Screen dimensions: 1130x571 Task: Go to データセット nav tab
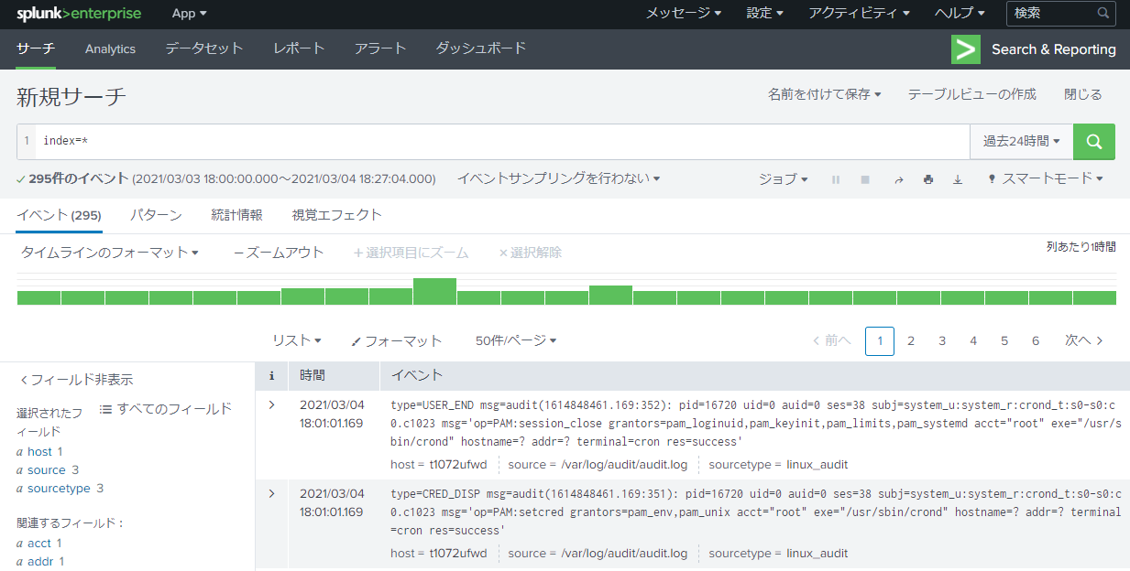tap(204, 48)
